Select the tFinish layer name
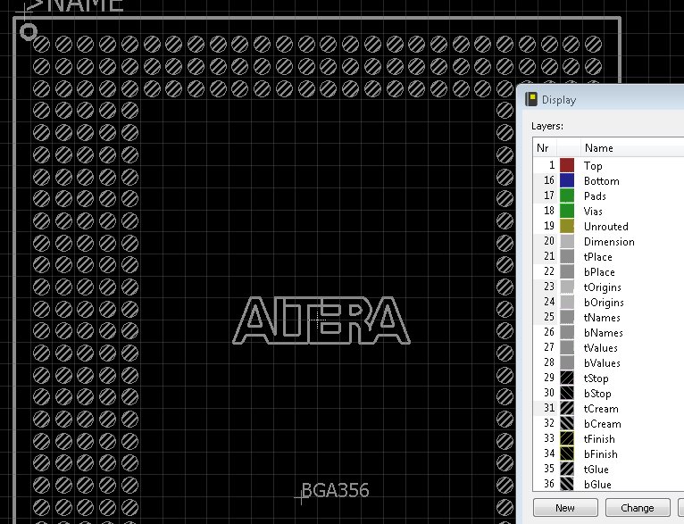 (599, 439)
